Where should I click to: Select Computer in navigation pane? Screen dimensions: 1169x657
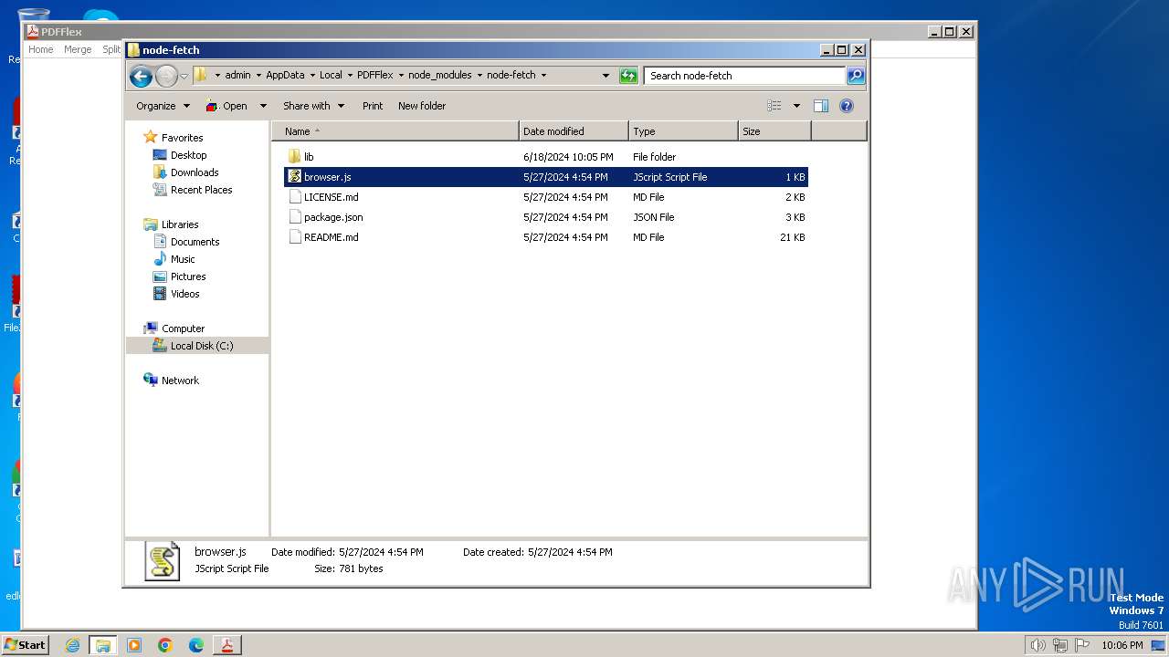coord(183,328)
